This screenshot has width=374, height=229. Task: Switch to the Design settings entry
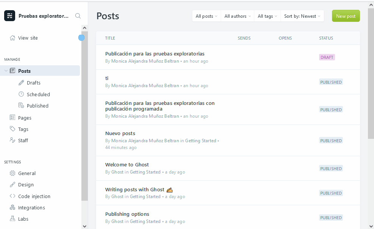tap(26, 184)
